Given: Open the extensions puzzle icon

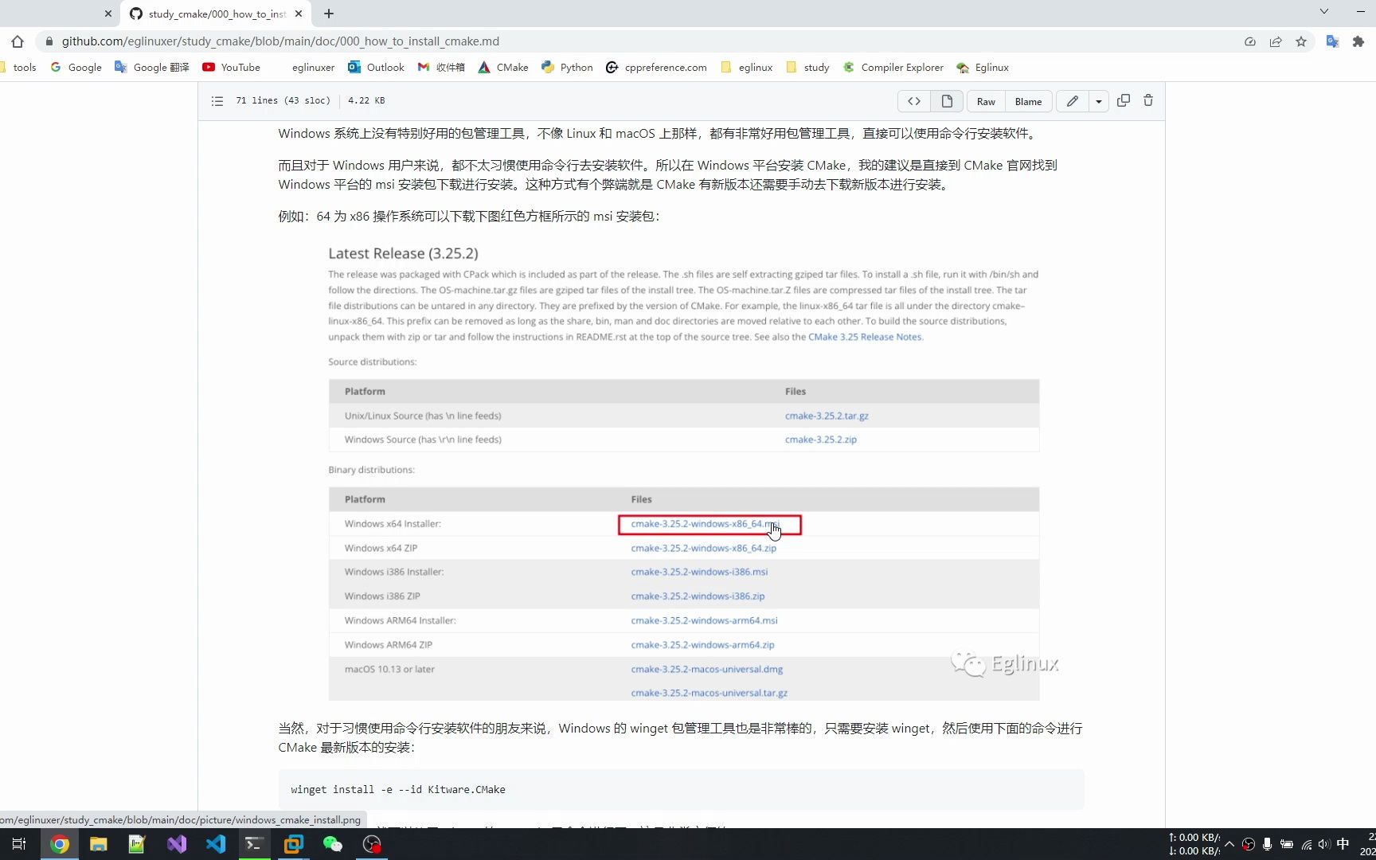Looking at the screenshot, I should (x=1358, y=41).
